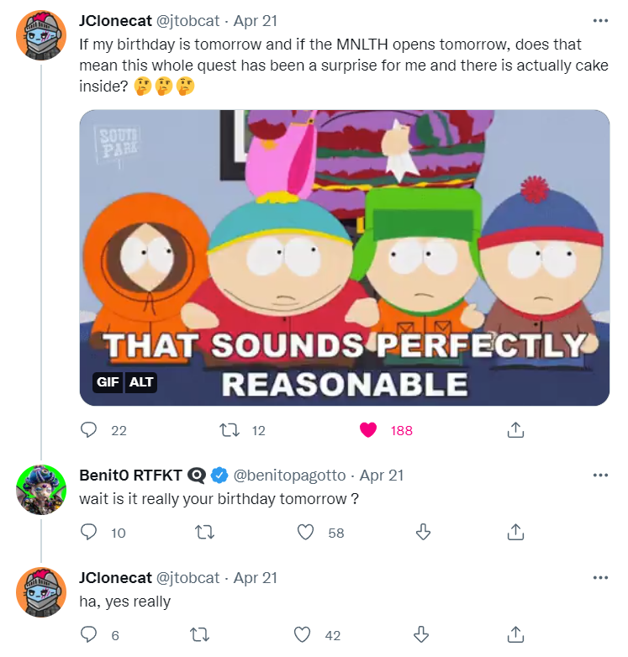Open more options on Benit0's reply

click(x=599, y=475)
